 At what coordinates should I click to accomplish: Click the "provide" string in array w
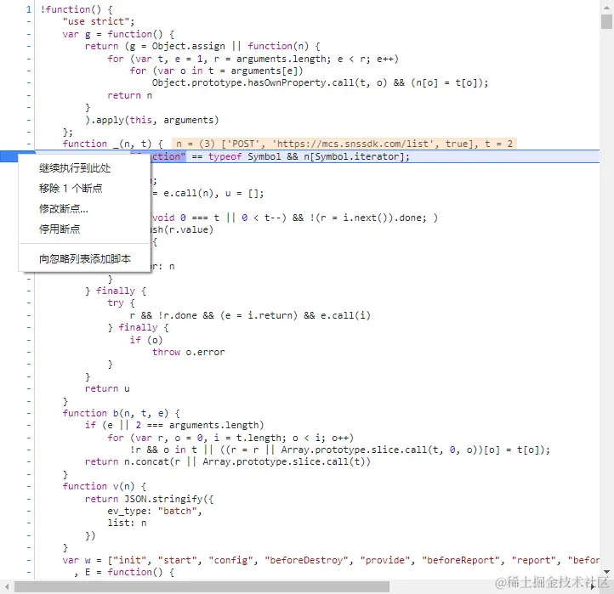pos(385,560)
